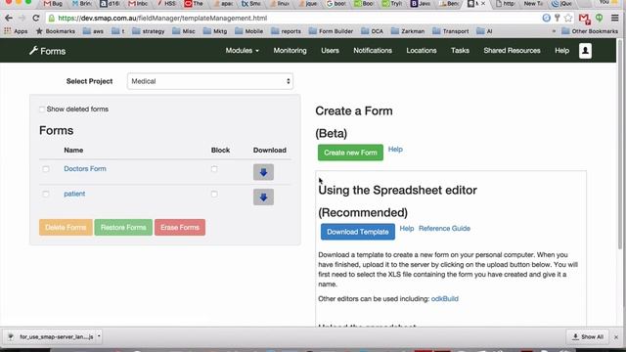The height and width of the screenshot is (352, 626).
Task: Open the downloaded smap-server file
Action: pyautogui.click(x=51, y=336)
